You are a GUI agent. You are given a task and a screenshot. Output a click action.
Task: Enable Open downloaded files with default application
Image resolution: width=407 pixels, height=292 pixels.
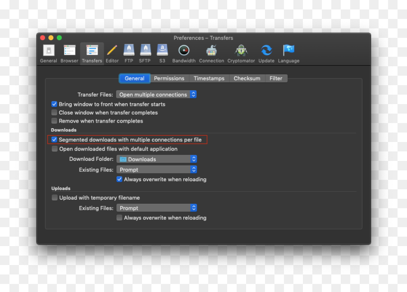(x=54, y=149)
